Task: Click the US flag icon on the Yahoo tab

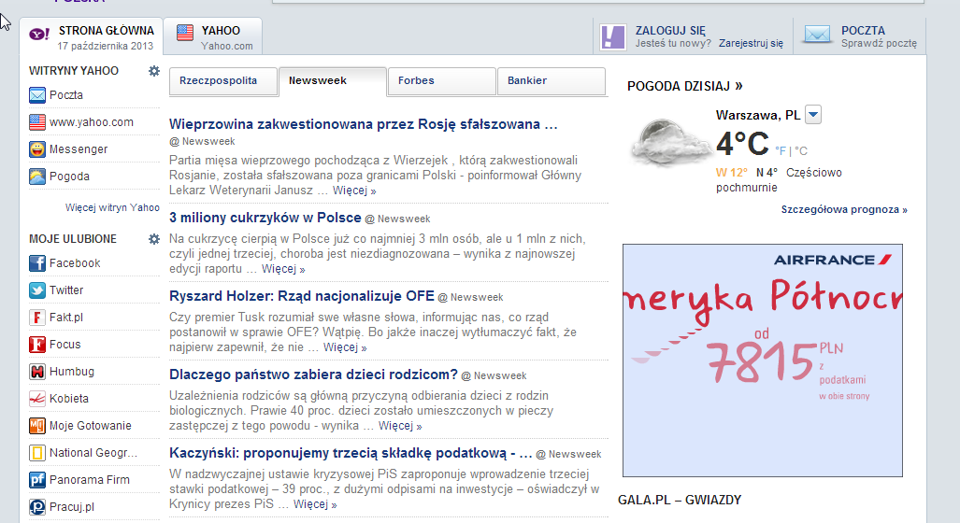Action: coord(185,33)
